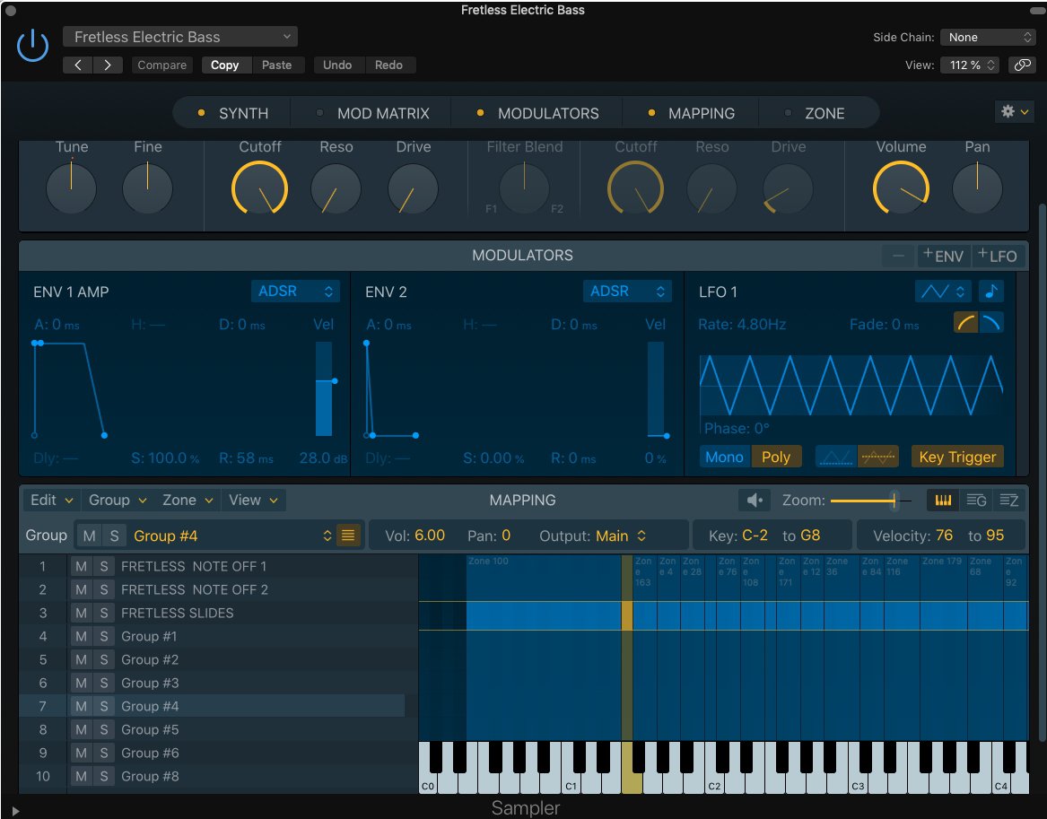Enable LFO 1 tempo sync note icon
This screenshot has height=819, width=1047.
click(991, 292)
